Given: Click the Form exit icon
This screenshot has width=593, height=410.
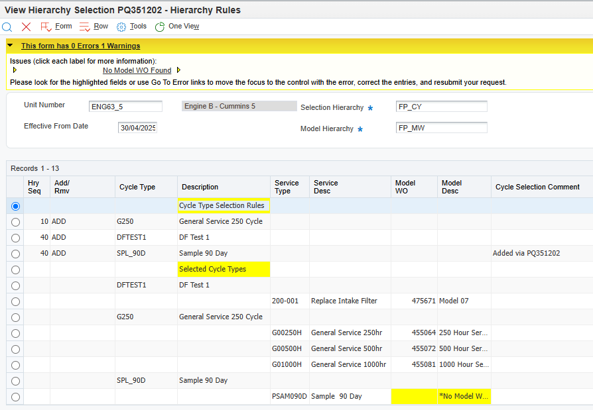Looking at the screenshot, I should coord(46,26).
